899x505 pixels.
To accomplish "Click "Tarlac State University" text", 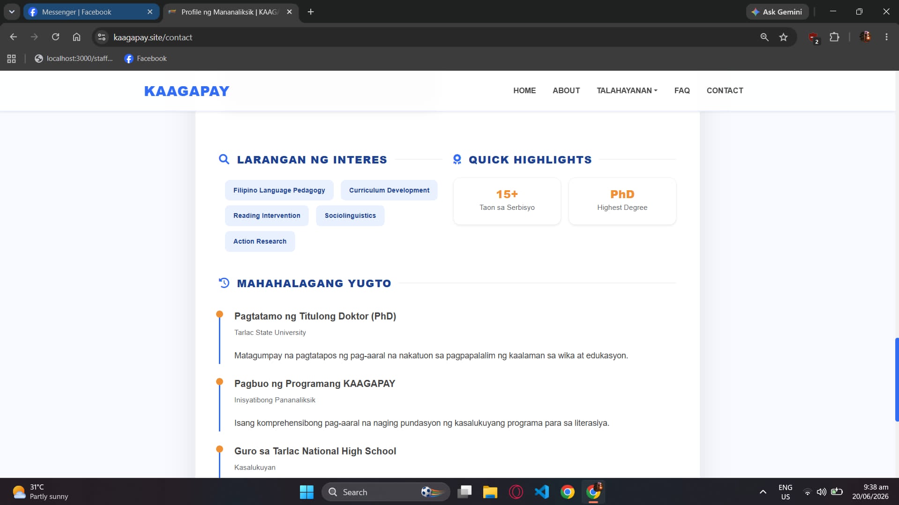I will [270, 333].
